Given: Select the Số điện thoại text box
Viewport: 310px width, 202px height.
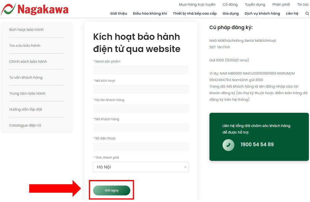Looking at the screenshot, I should point(141,147).
